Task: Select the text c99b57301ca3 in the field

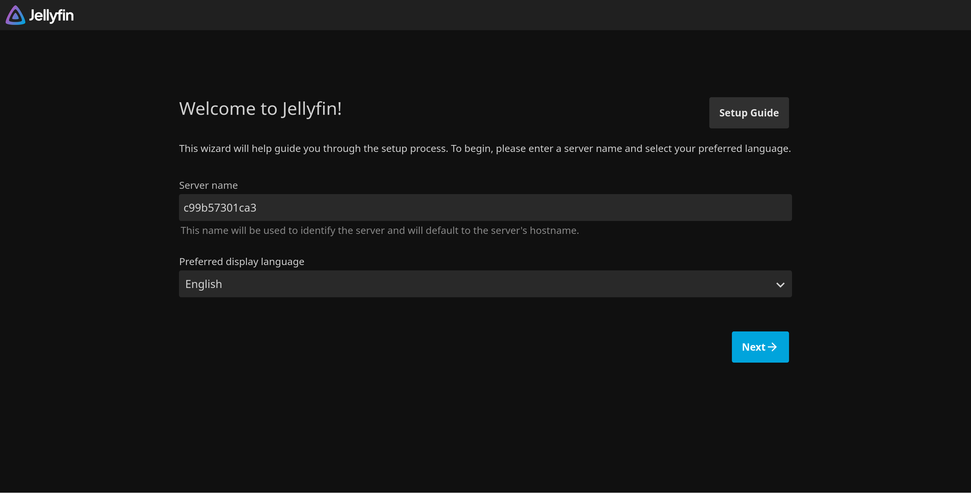Action: 220,207
